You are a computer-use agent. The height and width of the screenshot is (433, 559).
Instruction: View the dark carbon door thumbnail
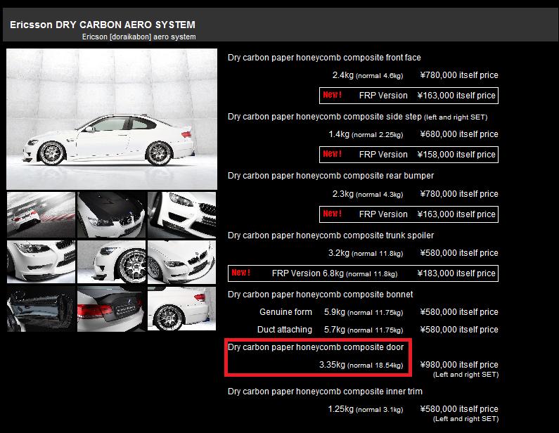(x=41, y=309)
